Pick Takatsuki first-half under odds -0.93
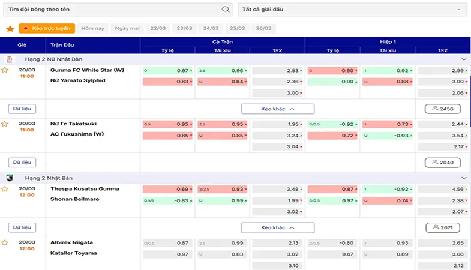The width and height of the screenshot is (471, 270). pyautogui.click(x=388, y=136)
